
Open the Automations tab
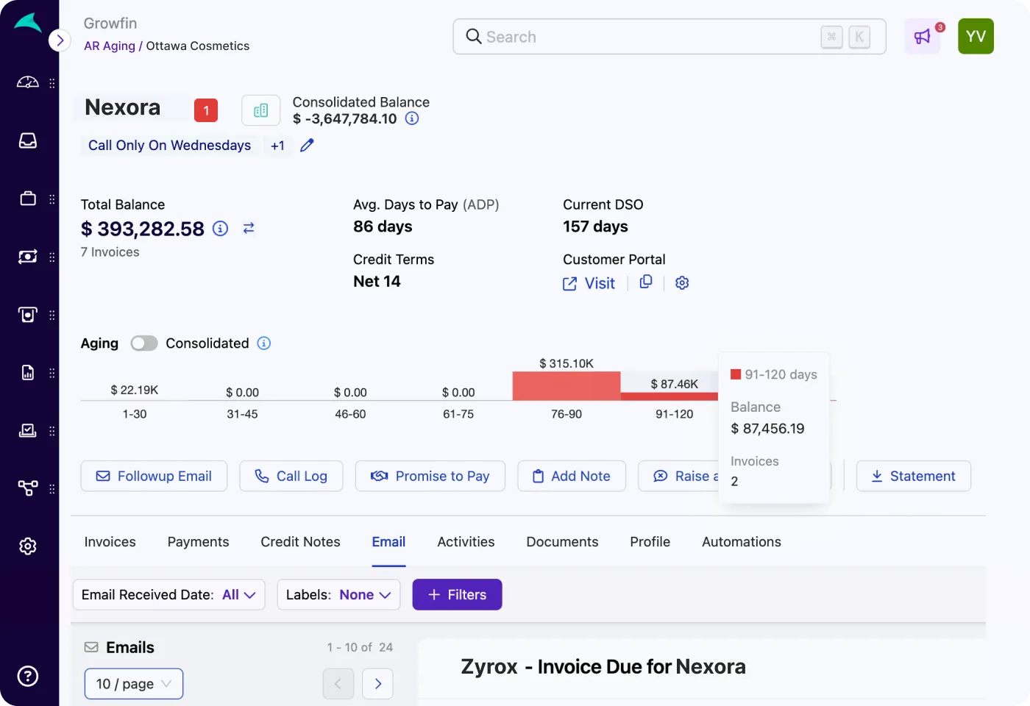[x=742, y=542]
